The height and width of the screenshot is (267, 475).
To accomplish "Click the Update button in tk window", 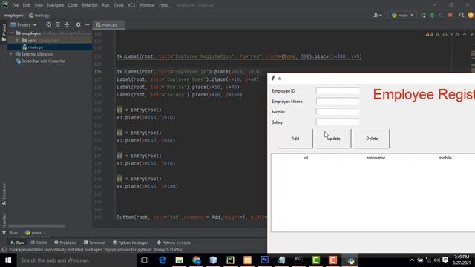I will point(334,139).
